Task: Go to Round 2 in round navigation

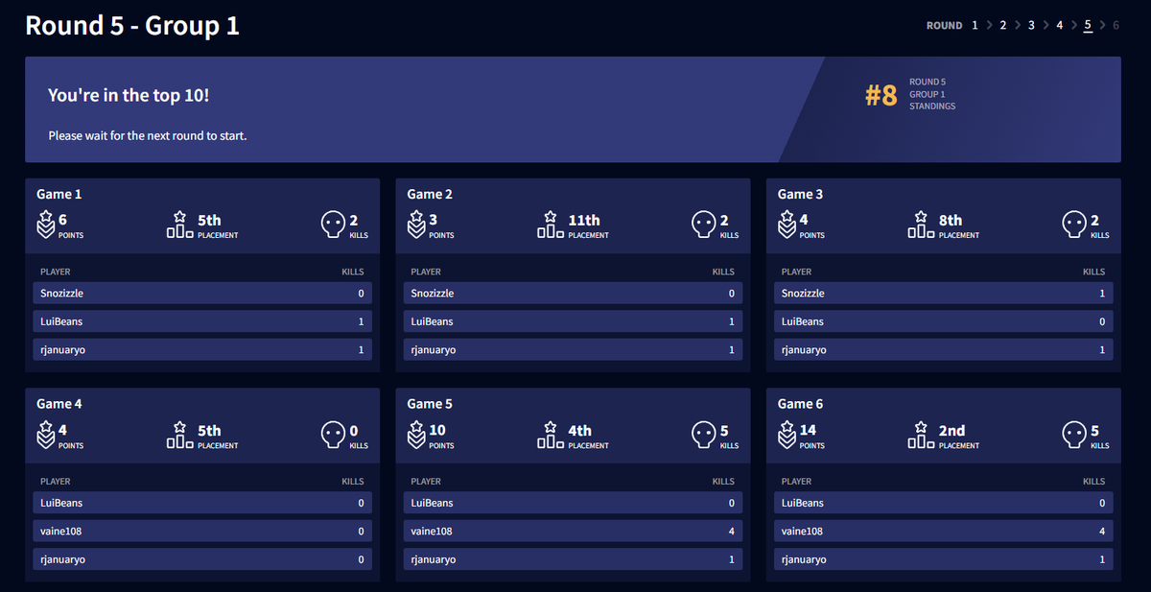Action: (x=1003, y=25)
